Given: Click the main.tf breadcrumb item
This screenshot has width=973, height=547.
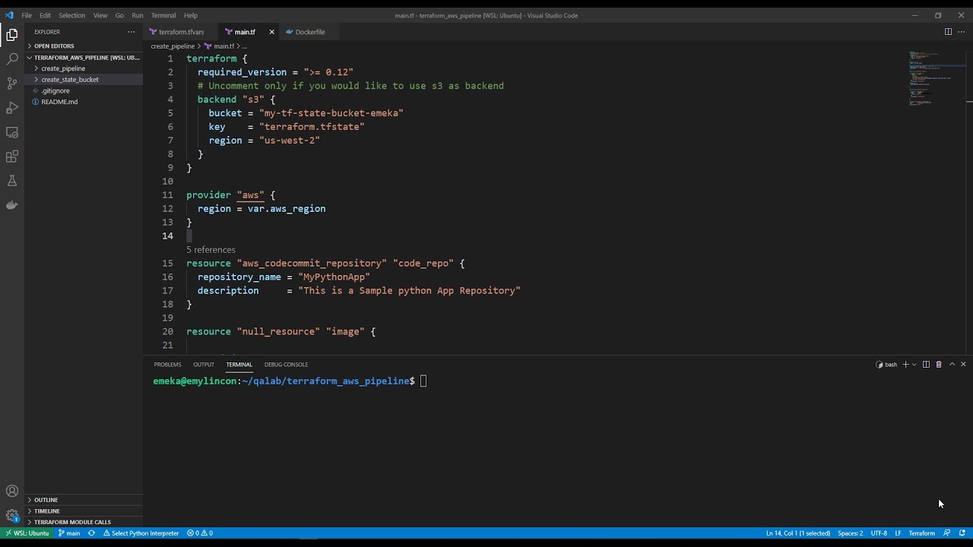Looking at the screenshot, I should click(x=219, y=46).
